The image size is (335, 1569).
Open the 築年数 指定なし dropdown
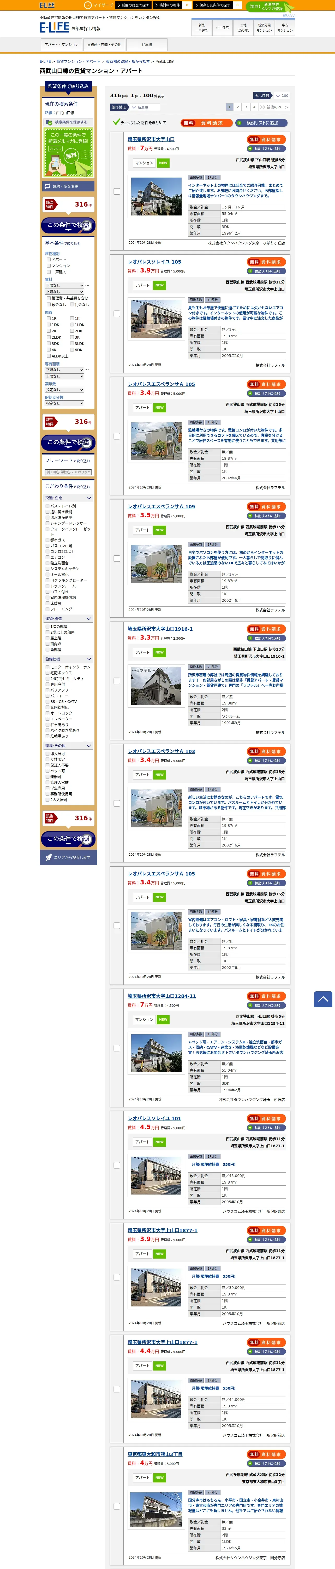click(x=64, y=390)
